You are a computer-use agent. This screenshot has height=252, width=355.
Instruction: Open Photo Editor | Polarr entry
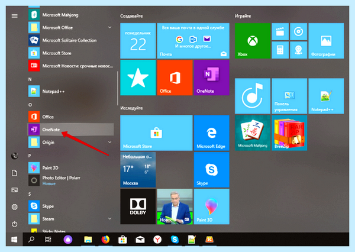pyautogui.click(x=70, y=180)
